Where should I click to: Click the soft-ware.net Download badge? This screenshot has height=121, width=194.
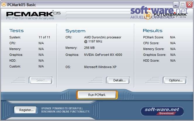point(162,111)
